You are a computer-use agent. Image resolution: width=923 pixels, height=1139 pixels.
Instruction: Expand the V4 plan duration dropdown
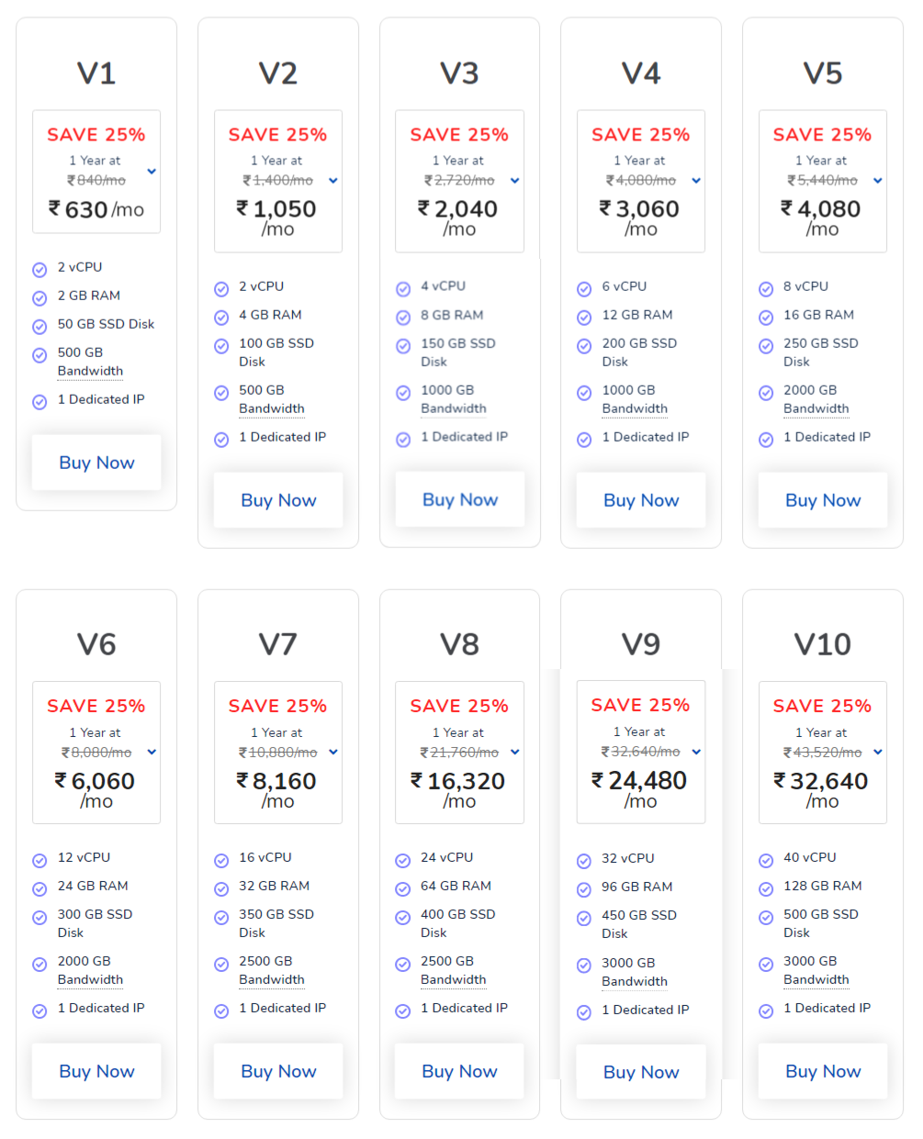point(696,181)
